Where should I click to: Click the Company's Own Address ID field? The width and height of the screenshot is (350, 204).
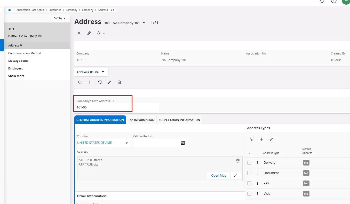pyautogui.click(x=117, y=107)
